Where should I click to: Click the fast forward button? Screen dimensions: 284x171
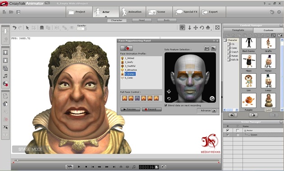pos(107,166)
